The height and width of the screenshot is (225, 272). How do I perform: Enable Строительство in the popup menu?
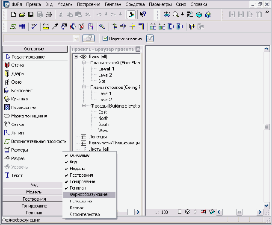coord(89,214)
